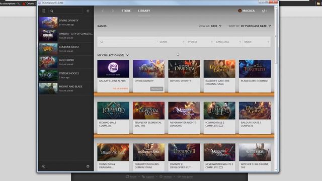The image size is (322, 181).
Task: Open the Galaxy Client Alpha tile
Action: tap(113, 76)
